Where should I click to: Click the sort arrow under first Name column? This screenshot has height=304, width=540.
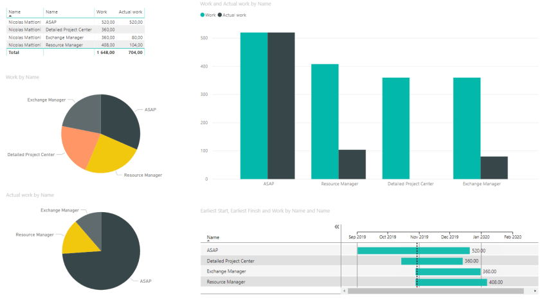(10, 15)
